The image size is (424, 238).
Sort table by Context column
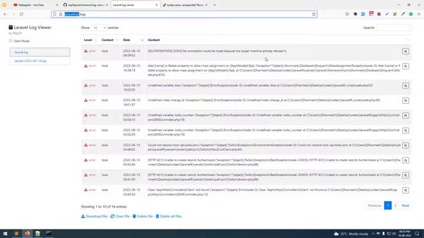click(x=110, y=40)
